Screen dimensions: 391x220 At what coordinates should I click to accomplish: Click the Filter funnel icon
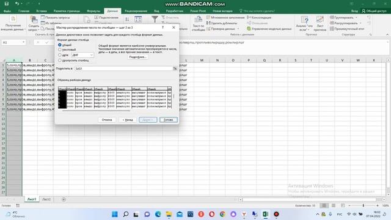155,19
